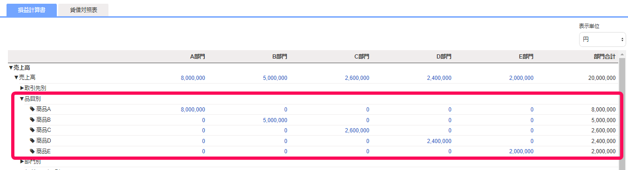
Task: Click the E部門 column header
Action: [x=526, y=57]
